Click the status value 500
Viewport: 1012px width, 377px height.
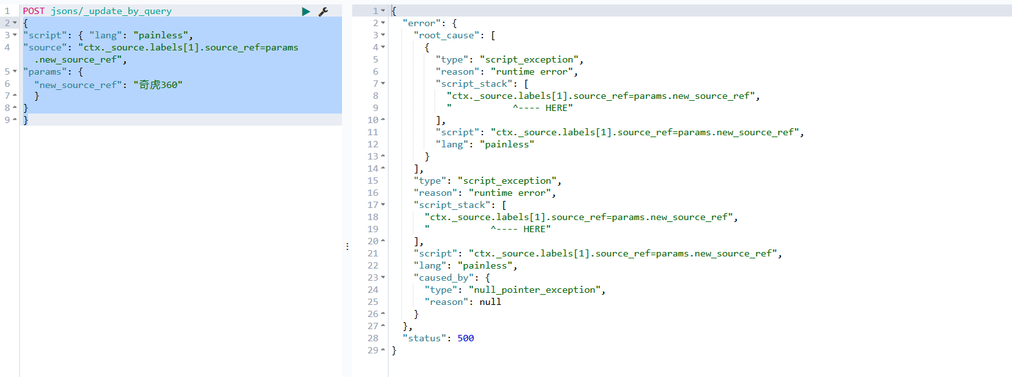(466, 338)
